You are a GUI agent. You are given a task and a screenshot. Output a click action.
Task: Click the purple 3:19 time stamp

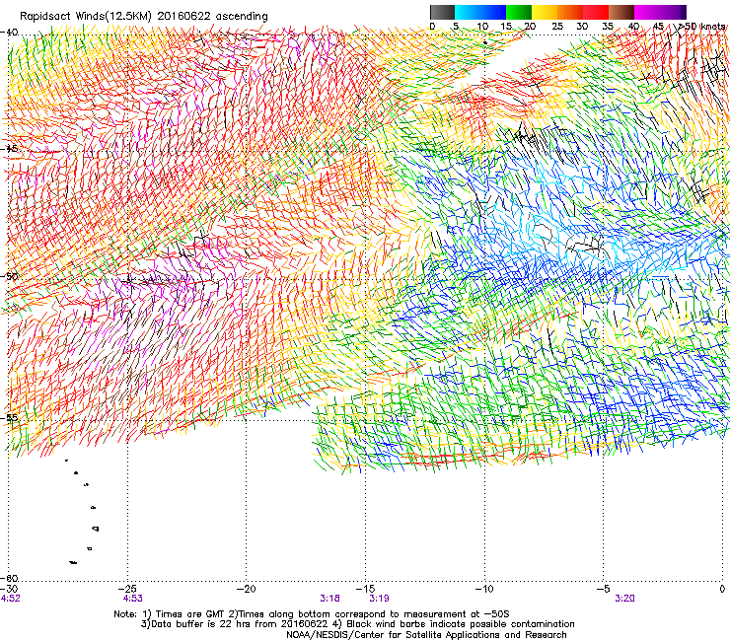(380, 599)
